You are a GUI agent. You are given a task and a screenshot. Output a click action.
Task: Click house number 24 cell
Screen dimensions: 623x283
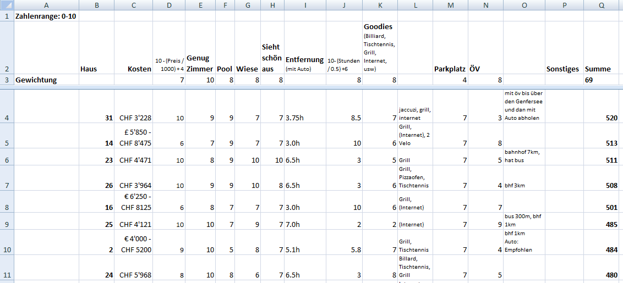tap(97, 275)
